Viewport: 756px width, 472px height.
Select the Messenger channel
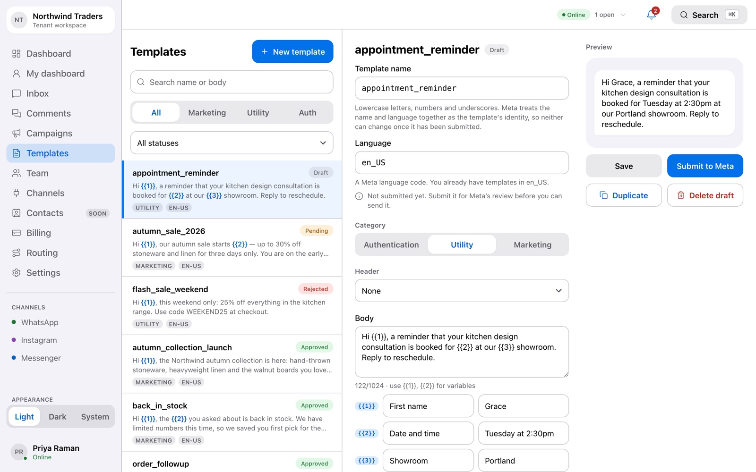[x=60, y=358]
